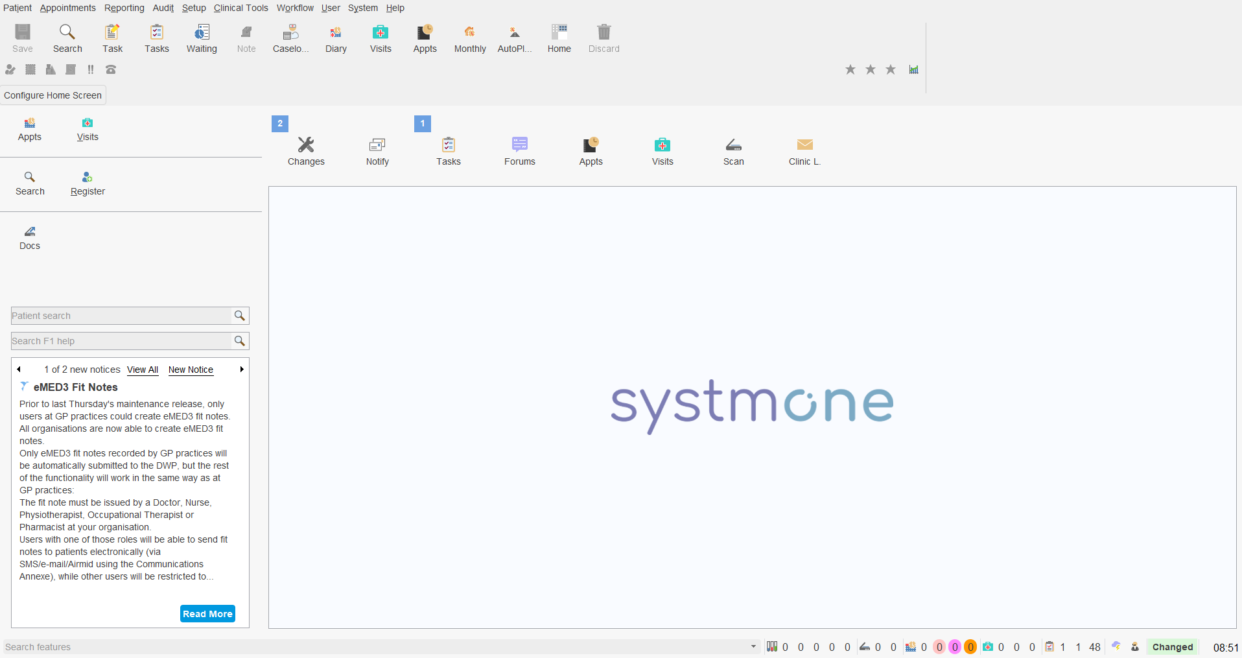Click the user icon in the status bar
Screen dimensions: 1242x658
pyautogui.click(x=1135, y=646)
